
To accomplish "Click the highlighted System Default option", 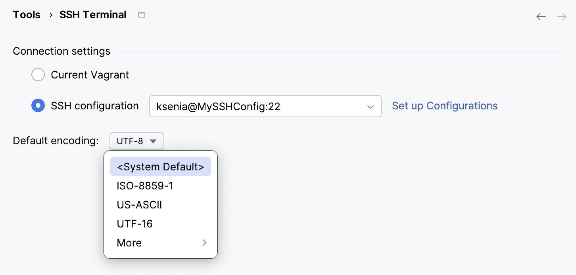I will pyautogui.click(x=160, y=166).
